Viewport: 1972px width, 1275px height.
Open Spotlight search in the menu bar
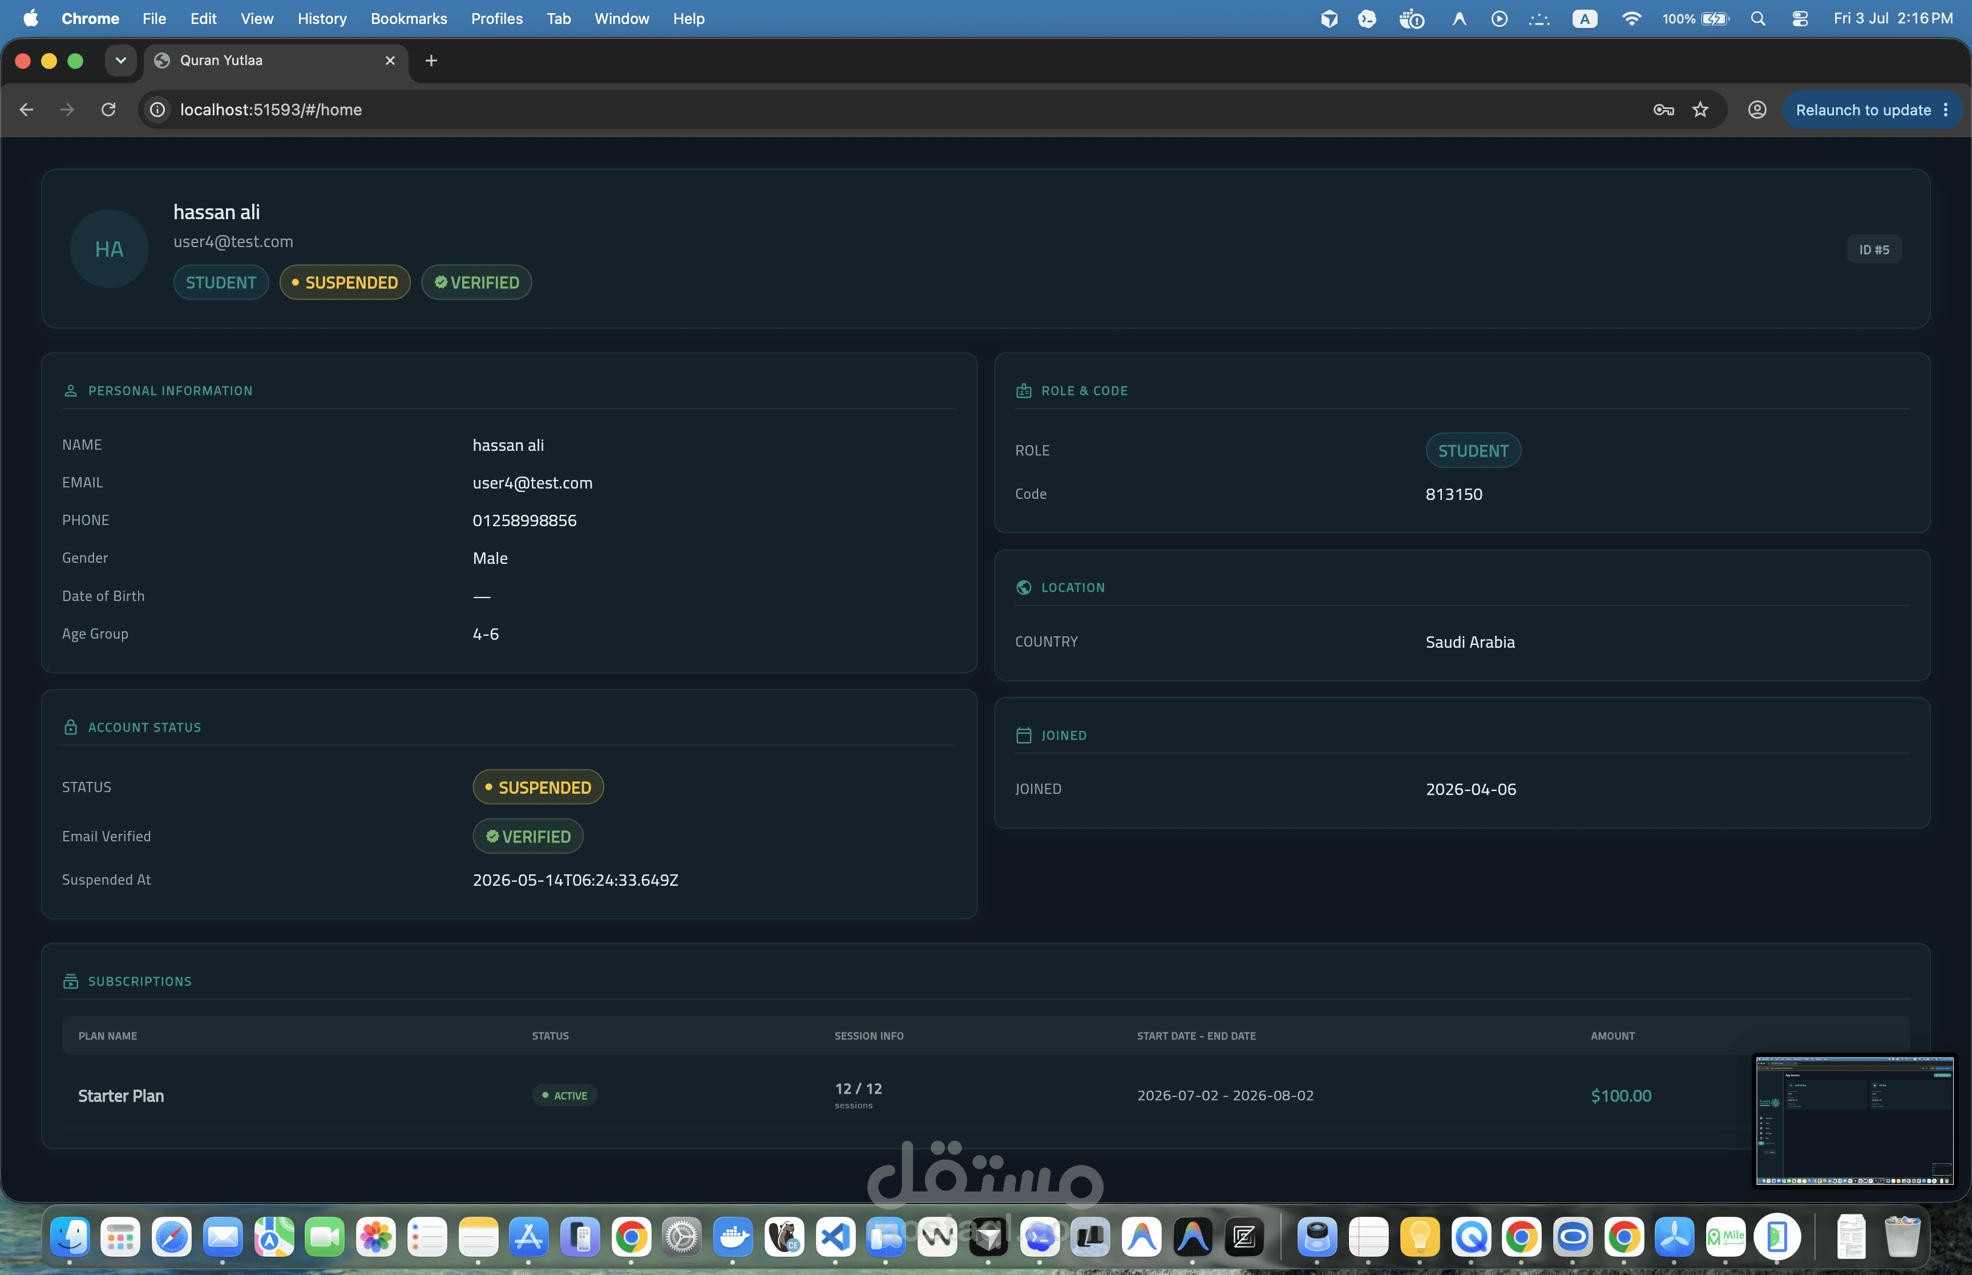pos(1759,18)
